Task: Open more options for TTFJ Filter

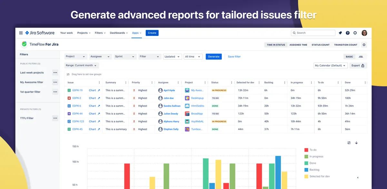Action: coord(55,118)
